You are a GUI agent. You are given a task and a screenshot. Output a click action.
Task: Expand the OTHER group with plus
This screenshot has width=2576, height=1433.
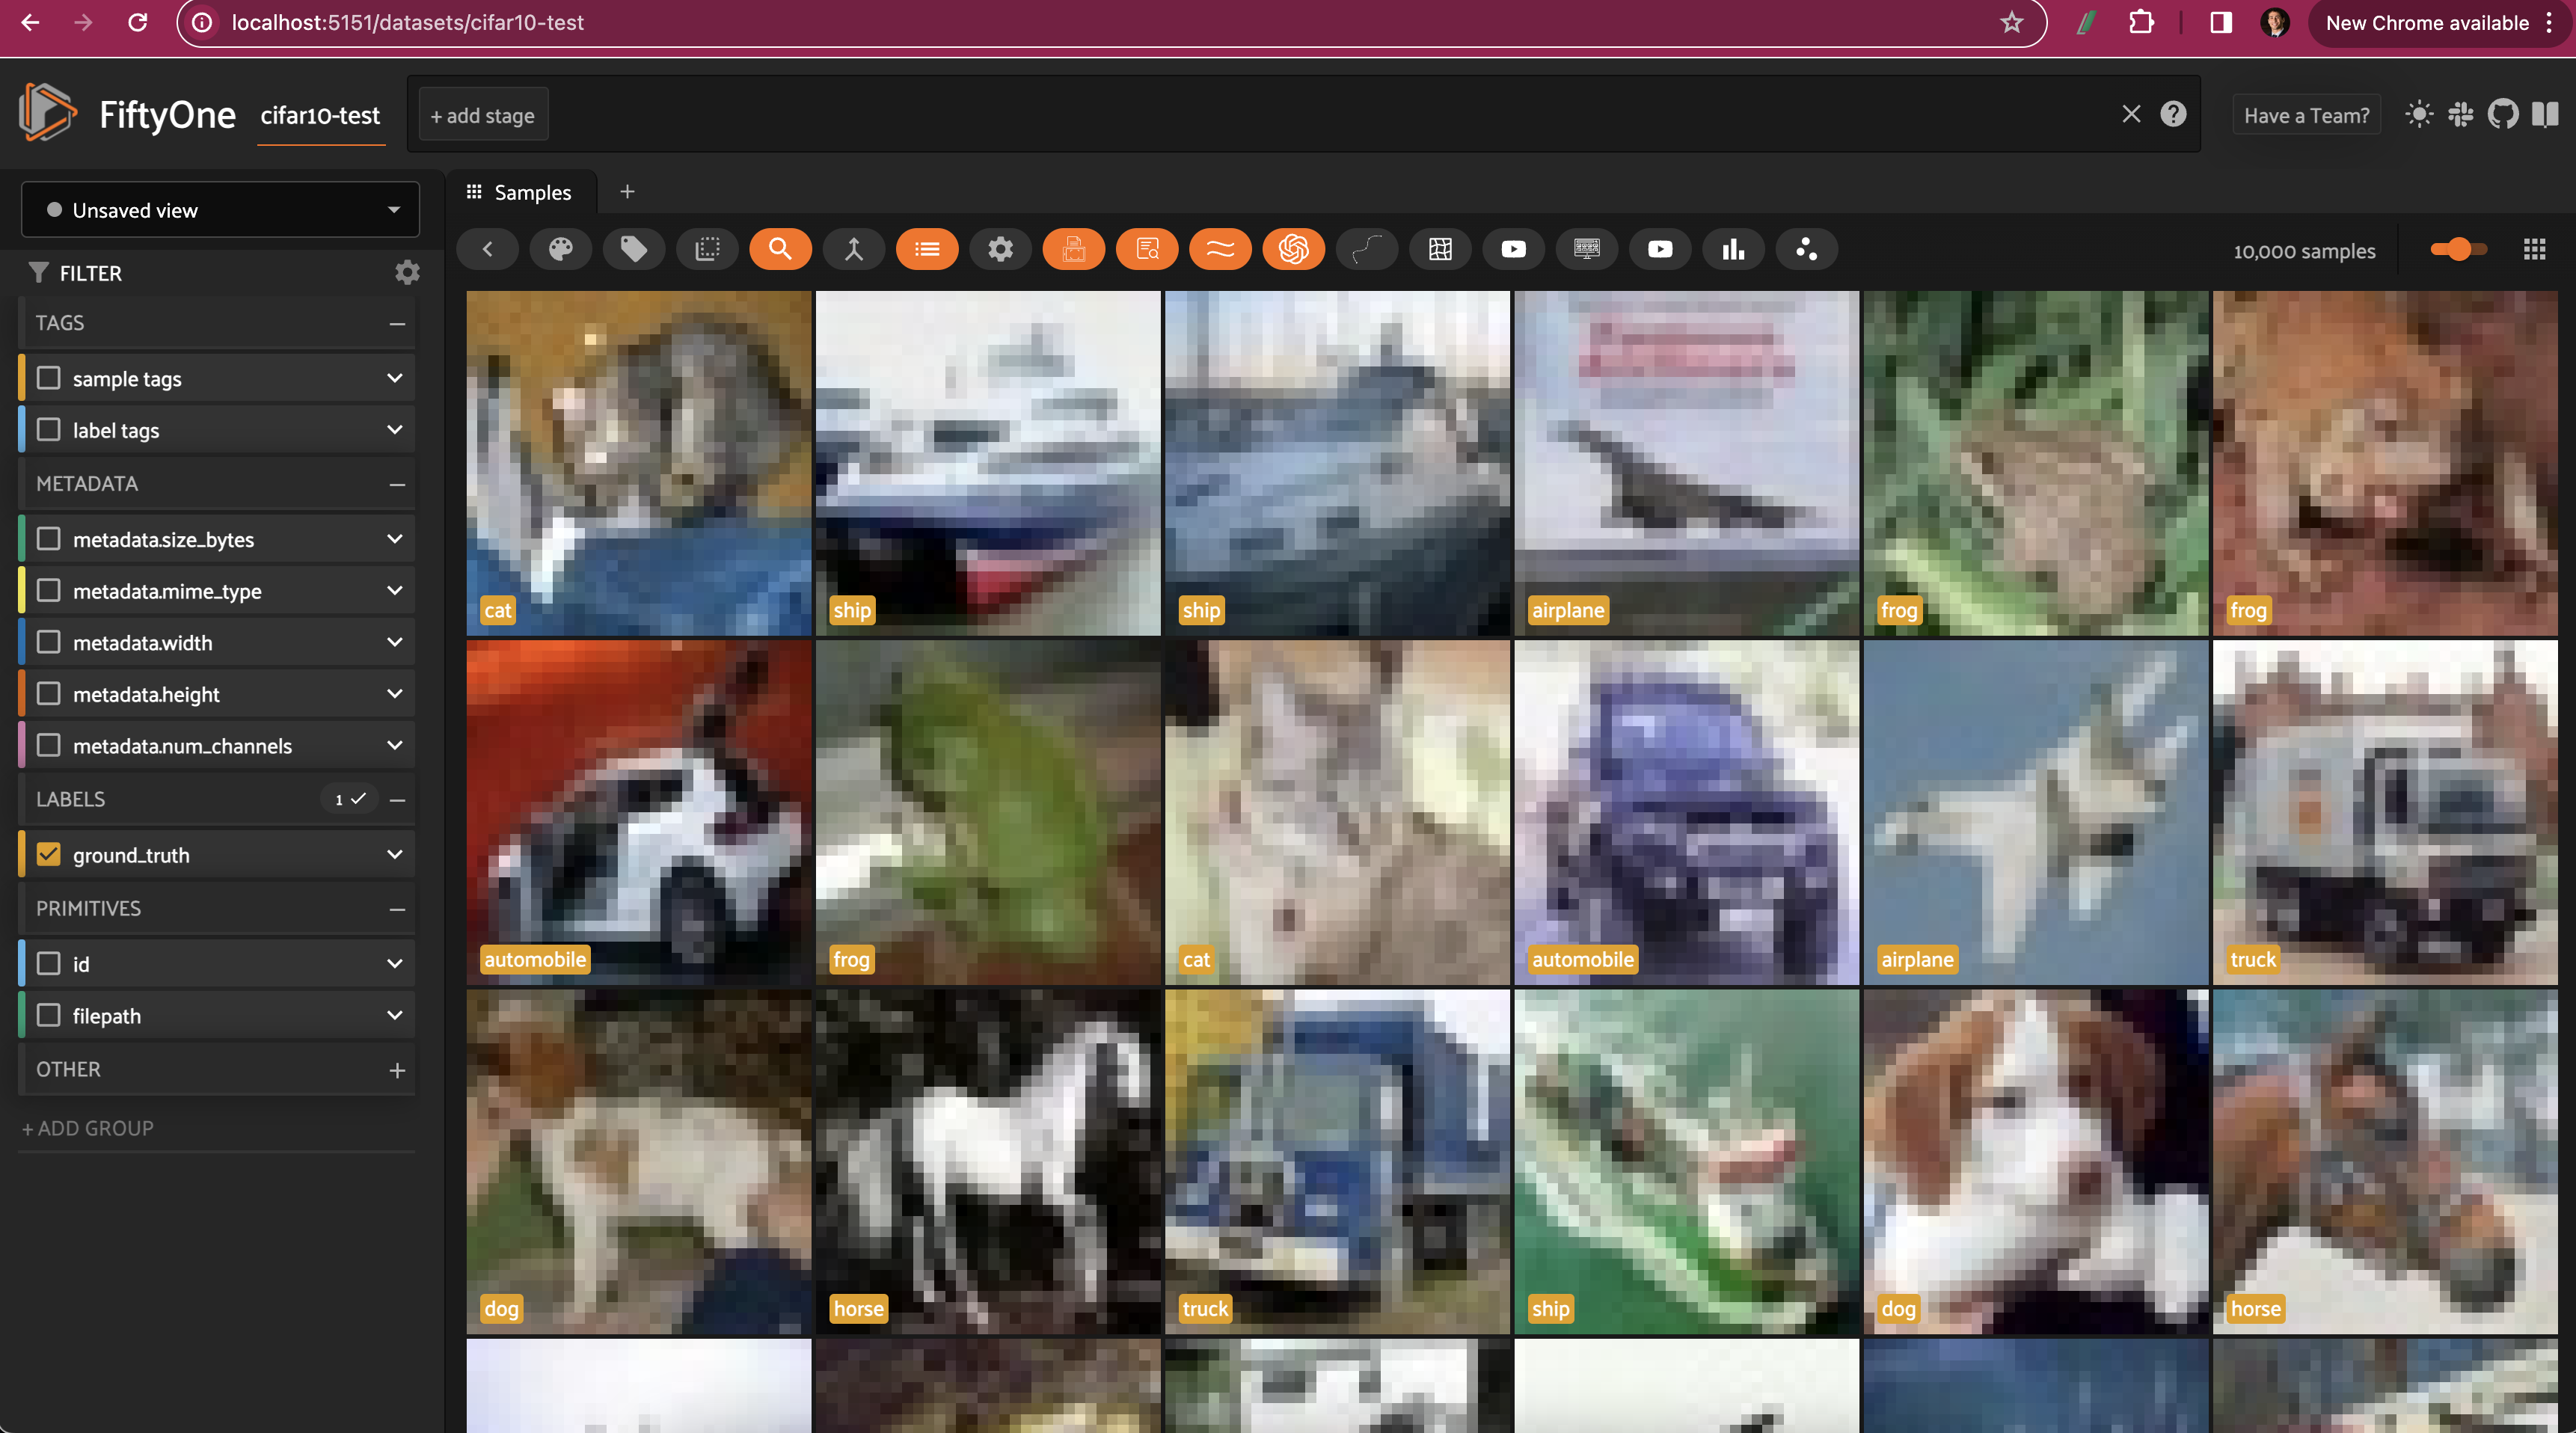[397, 1070]
